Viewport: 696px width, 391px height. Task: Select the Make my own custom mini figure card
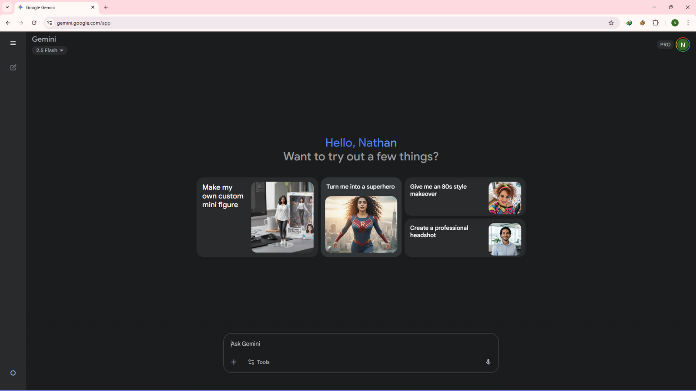coord(257,217)
